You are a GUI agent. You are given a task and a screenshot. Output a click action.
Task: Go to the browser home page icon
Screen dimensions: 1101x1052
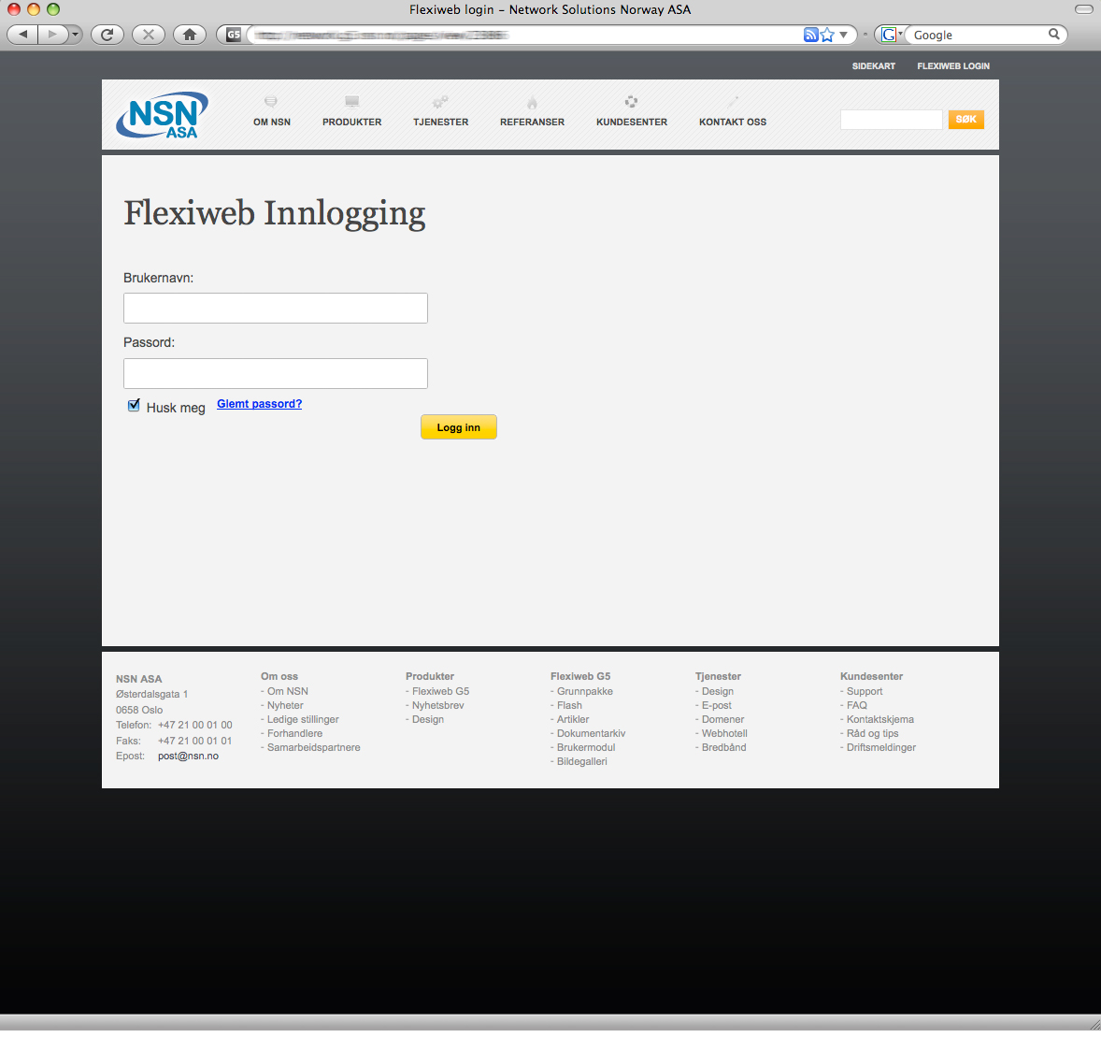tap(190, 35)
